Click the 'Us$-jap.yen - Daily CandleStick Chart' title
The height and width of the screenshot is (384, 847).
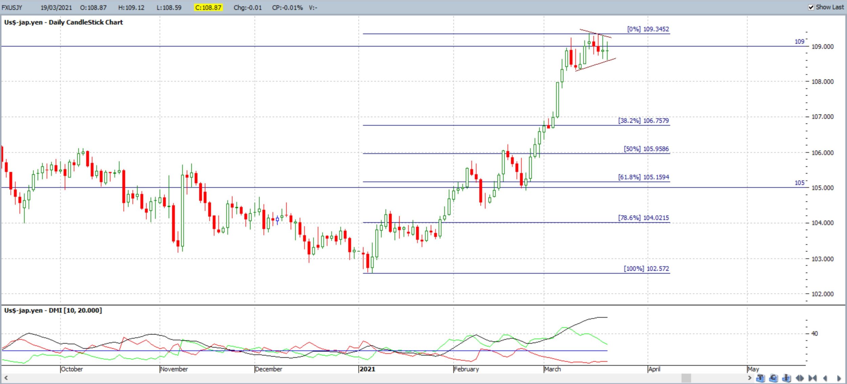tap(63, 22)
